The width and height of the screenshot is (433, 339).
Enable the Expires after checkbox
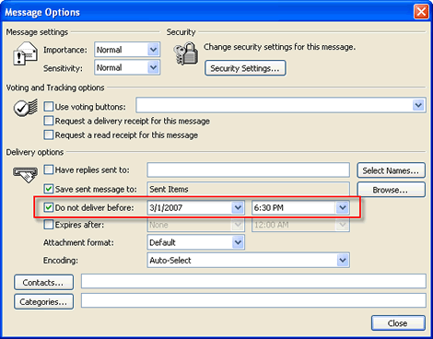pyautogui.click(x=49, y=225)
